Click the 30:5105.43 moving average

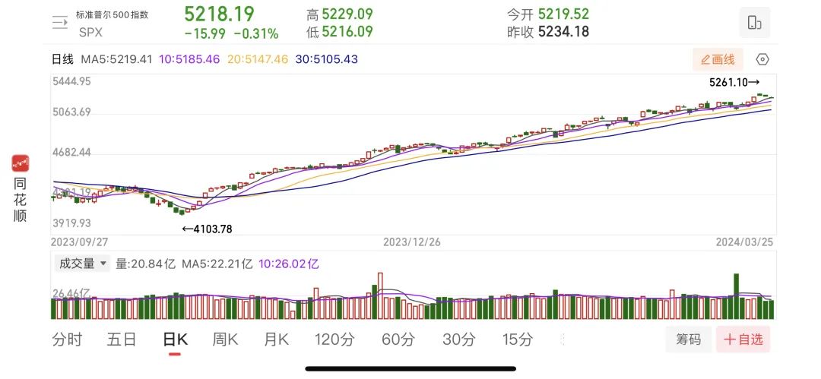[x=327, y=59]
